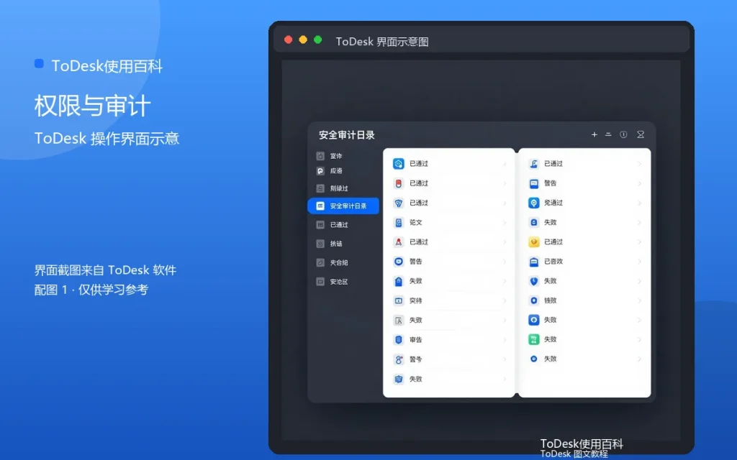737x460 pixels.
Task: Click the 审告 label in the list
Action: pyautogui.click(x=415, y=340)
